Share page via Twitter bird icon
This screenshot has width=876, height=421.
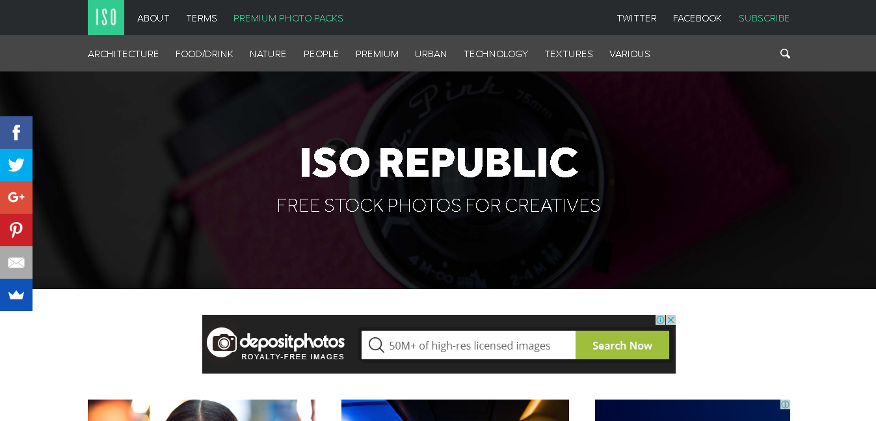click(x=16, y=165)
